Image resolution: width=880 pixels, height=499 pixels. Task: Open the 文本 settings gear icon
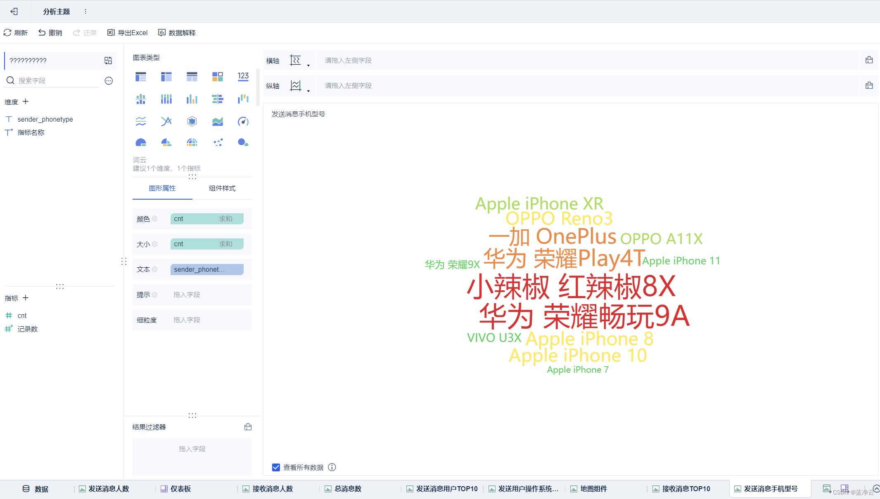click(154, 269)
